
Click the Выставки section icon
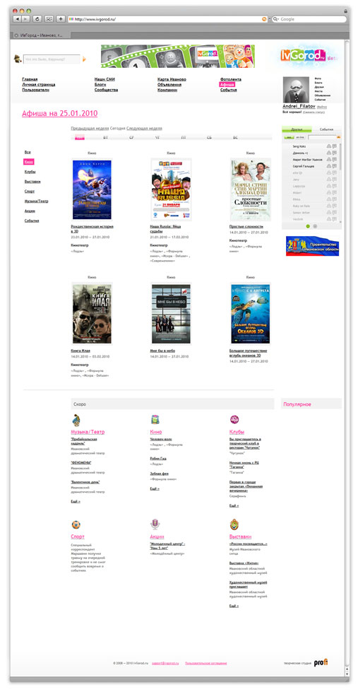click(234, 524)
